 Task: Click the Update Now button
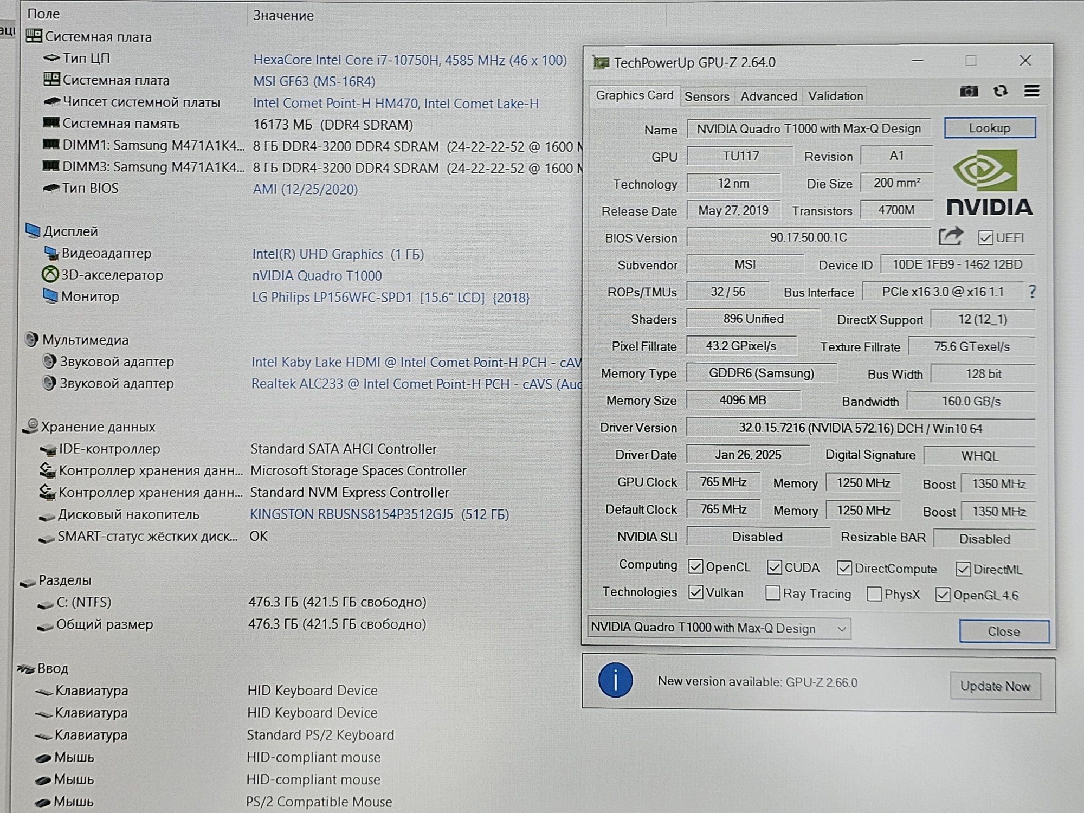(x=995, y=686)
